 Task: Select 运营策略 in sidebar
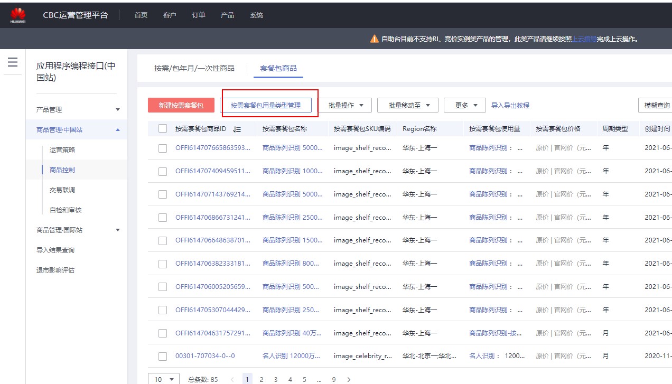pyautogui.click(x=62, y=149)
